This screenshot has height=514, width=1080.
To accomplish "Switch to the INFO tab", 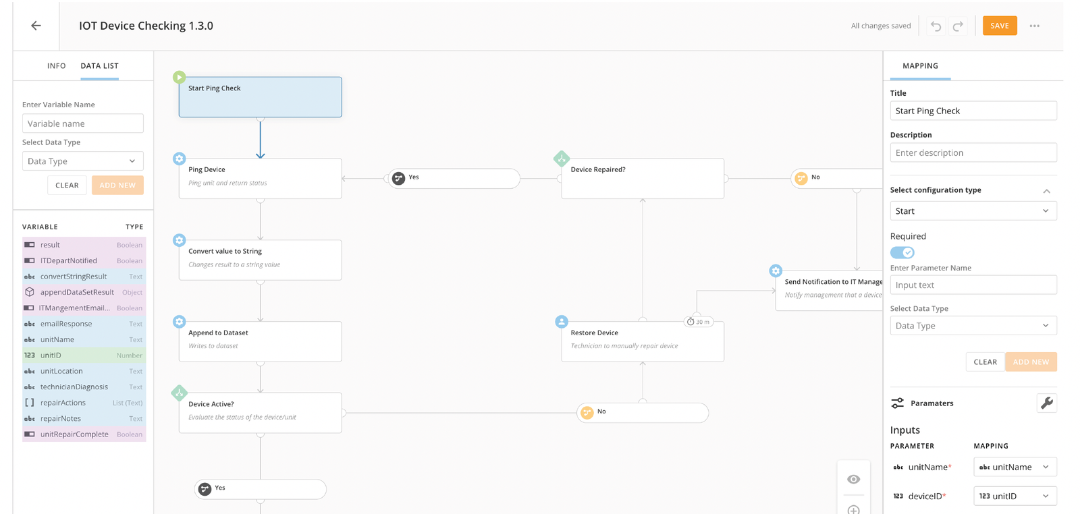I will (57, 66).
